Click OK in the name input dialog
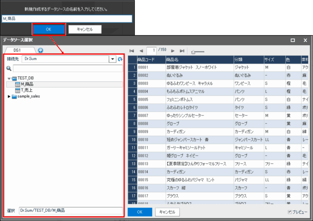The height and width of the screenshot is (221, 313). pos(49,30)
